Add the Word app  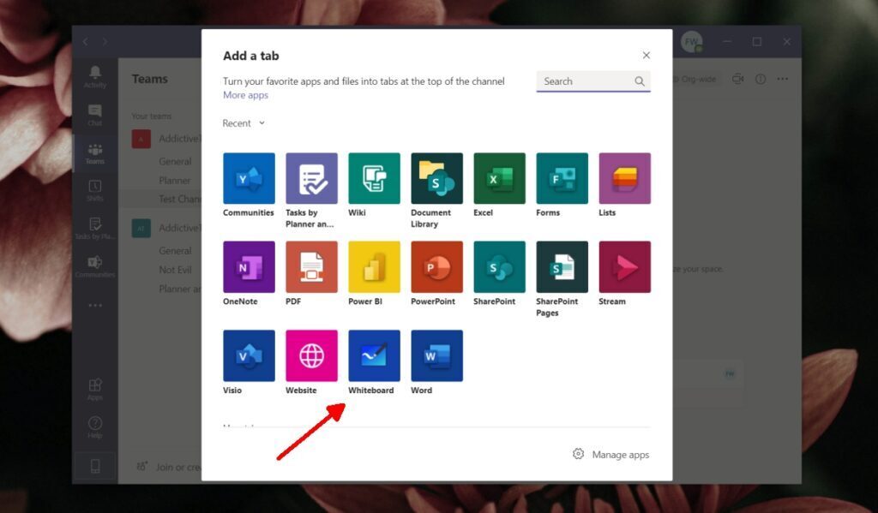[x=436, y=355]
